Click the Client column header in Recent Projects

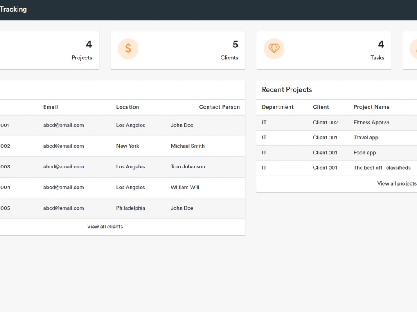point(321,107)
